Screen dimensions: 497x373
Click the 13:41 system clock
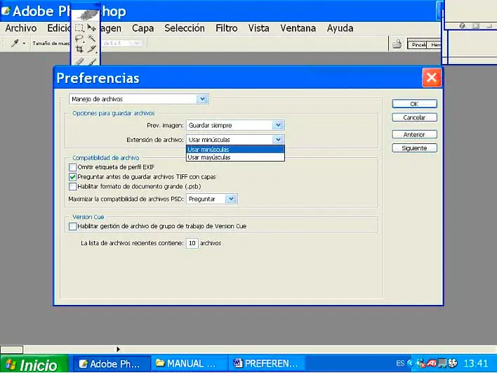coord(476,363)
